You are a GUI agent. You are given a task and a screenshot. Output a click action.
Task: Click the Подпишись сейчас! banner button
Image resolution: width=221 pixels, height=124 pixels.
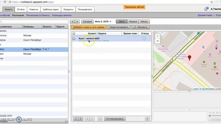[134, 7]
